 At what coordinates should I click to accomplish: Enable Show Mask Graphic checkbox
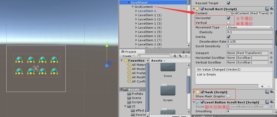coord(228,96)
